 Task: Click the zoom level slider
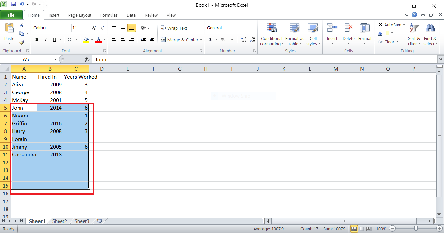416,229
